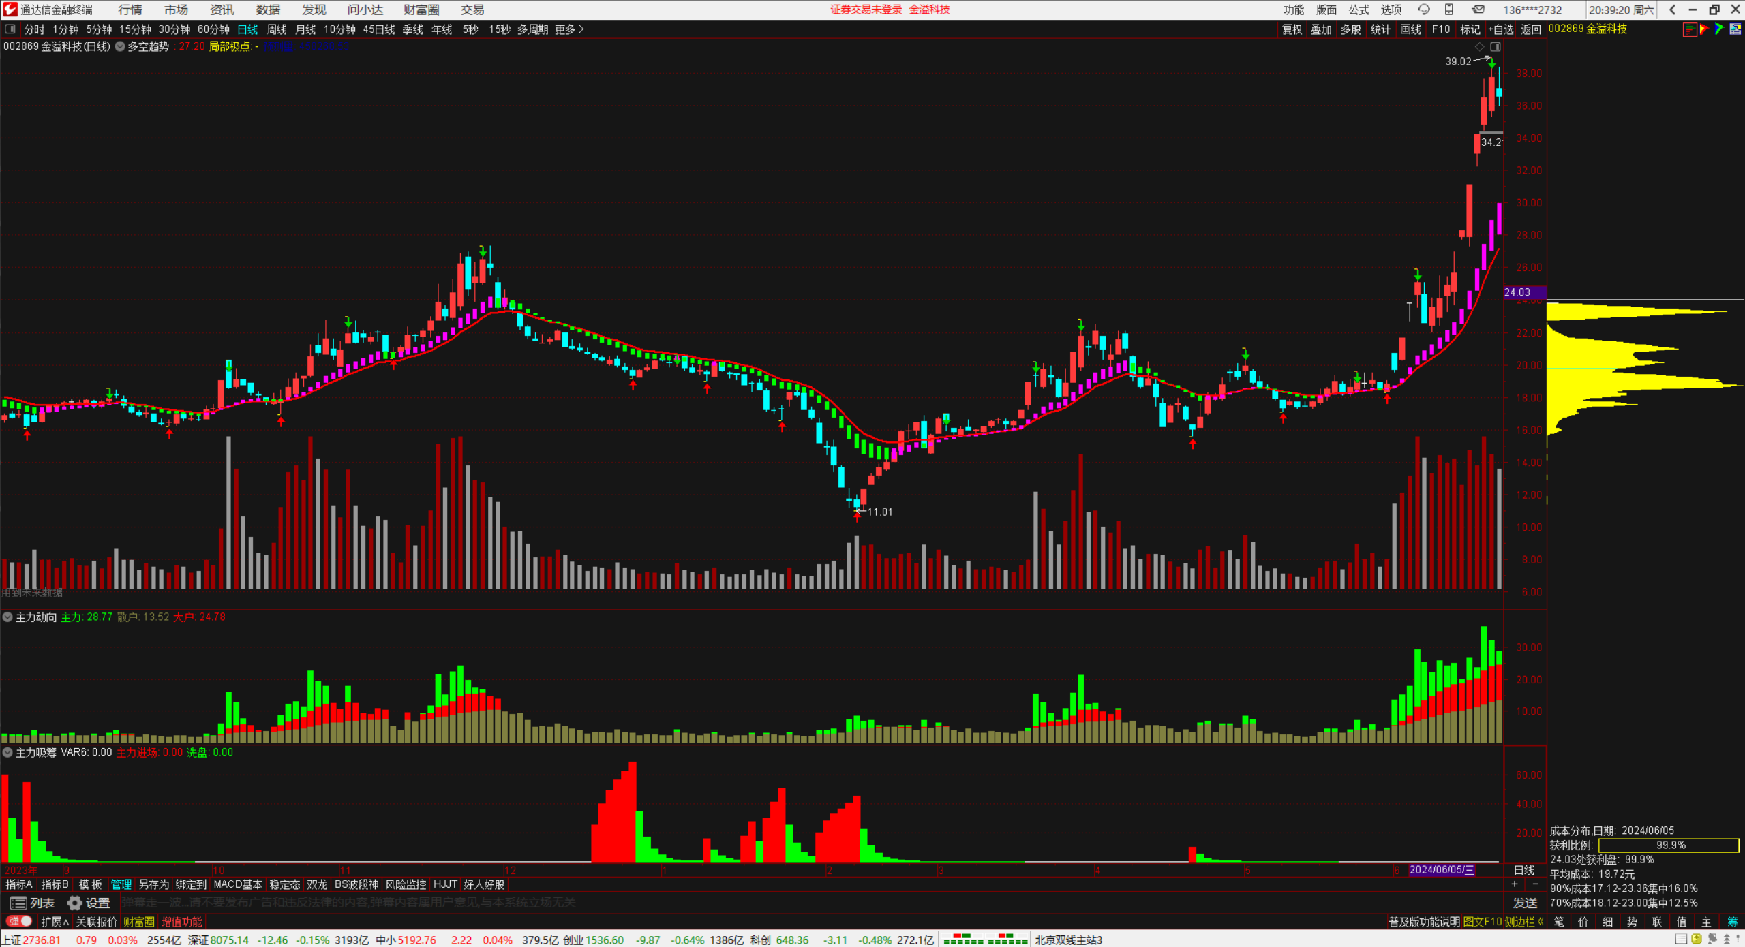Image resolution: width=1745 pixels, height=947 pixels.
Task: Switch side panel to 笔 tick view
Action: coord(1559,922)
